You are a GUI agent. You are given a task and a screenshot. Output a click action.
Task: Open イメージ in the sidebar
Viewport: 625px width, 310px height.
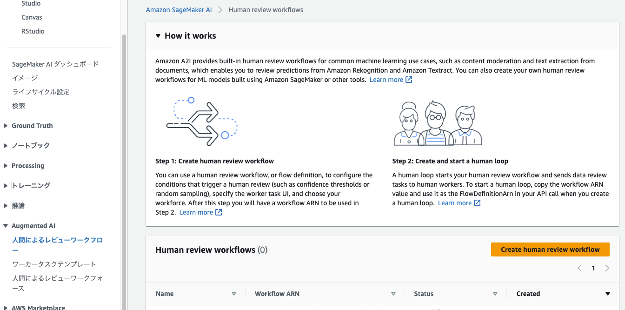pos(25,78)
